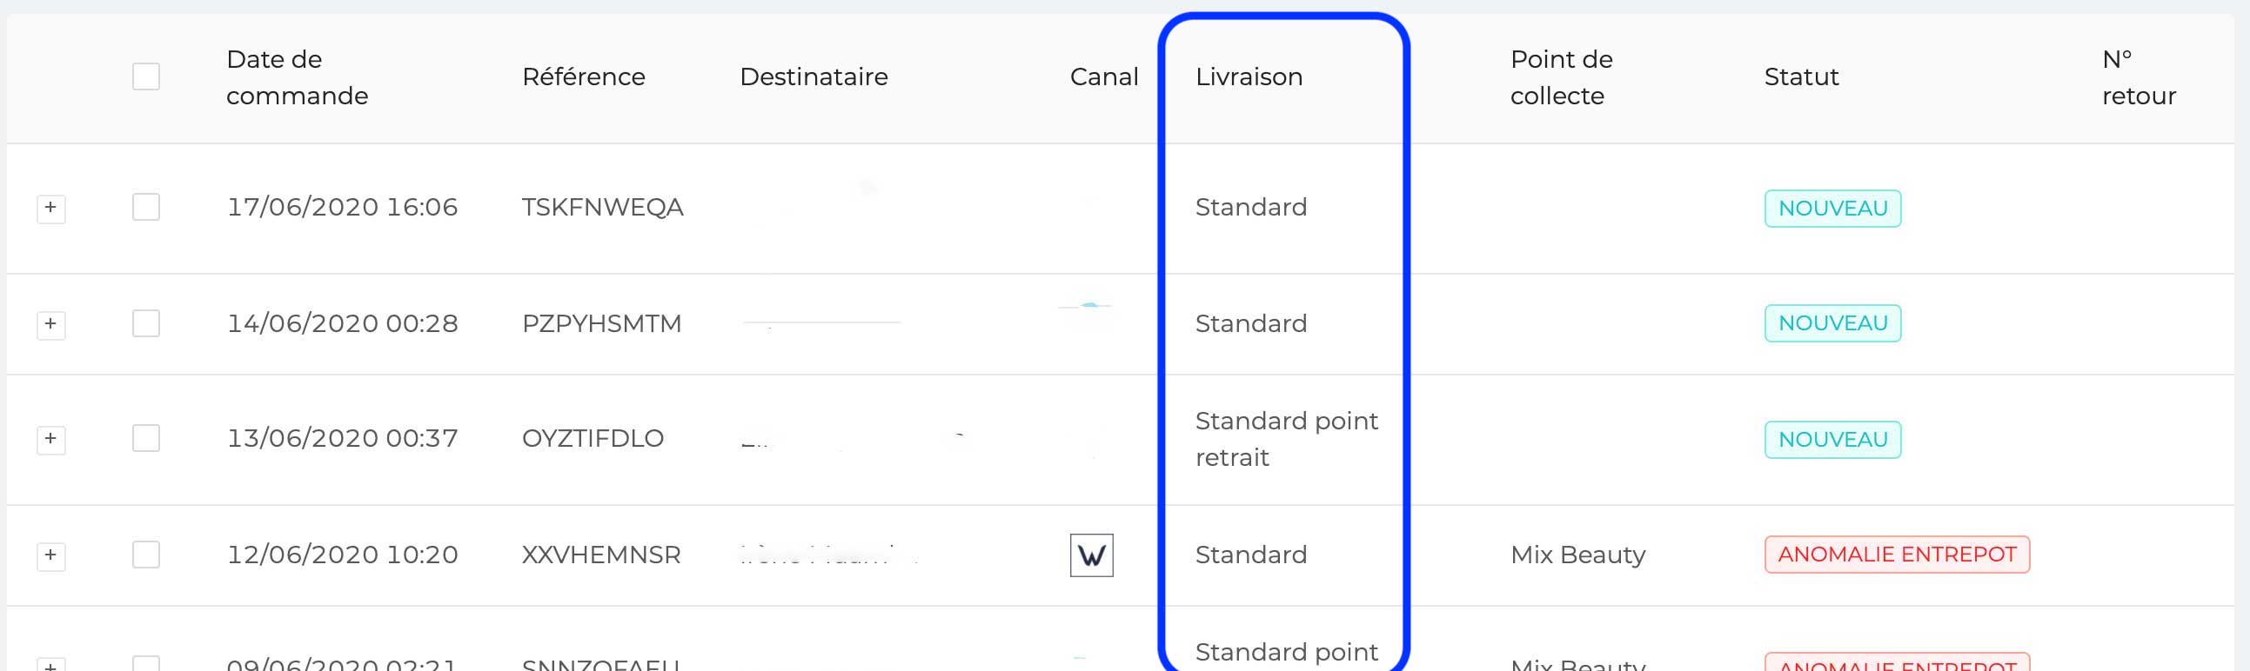Click the NOUVEAU badge for TSKFNWEQA

point(1831,209)
